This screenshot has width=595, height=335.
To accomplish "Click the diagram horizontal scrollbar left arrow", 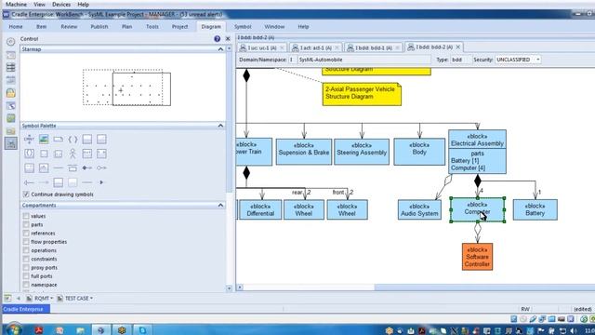I will click(240, 288).
